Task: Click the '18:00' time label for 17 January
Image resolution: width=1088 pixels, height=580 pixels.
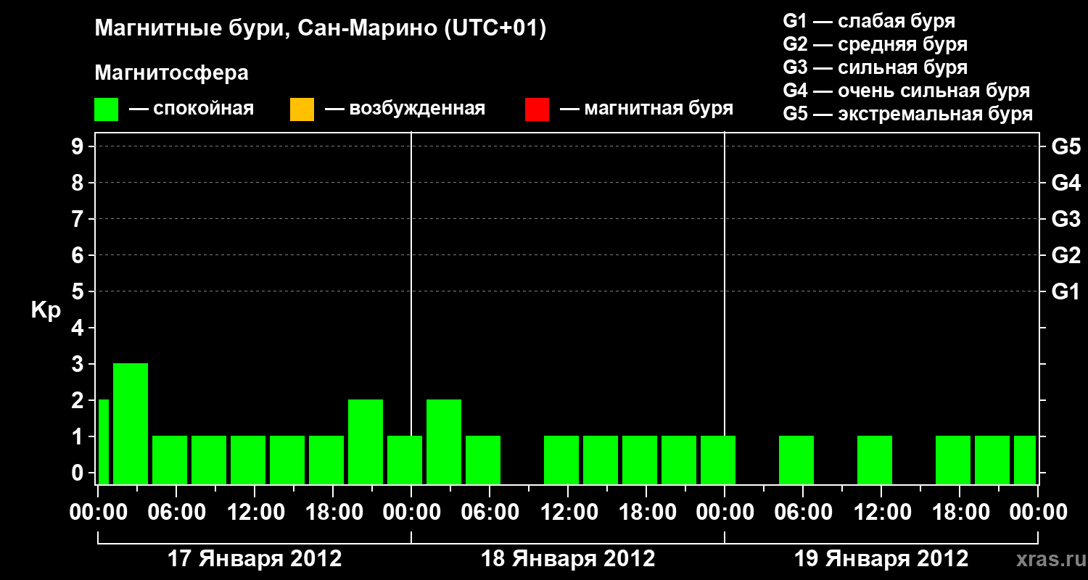Action: (333, 513)
